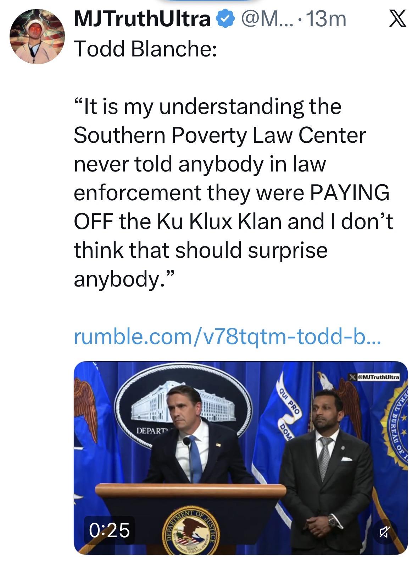Open the MJTruthUltra profile avatar
The width and height of the screenshot is (418, 561).
tap(37, 36)
